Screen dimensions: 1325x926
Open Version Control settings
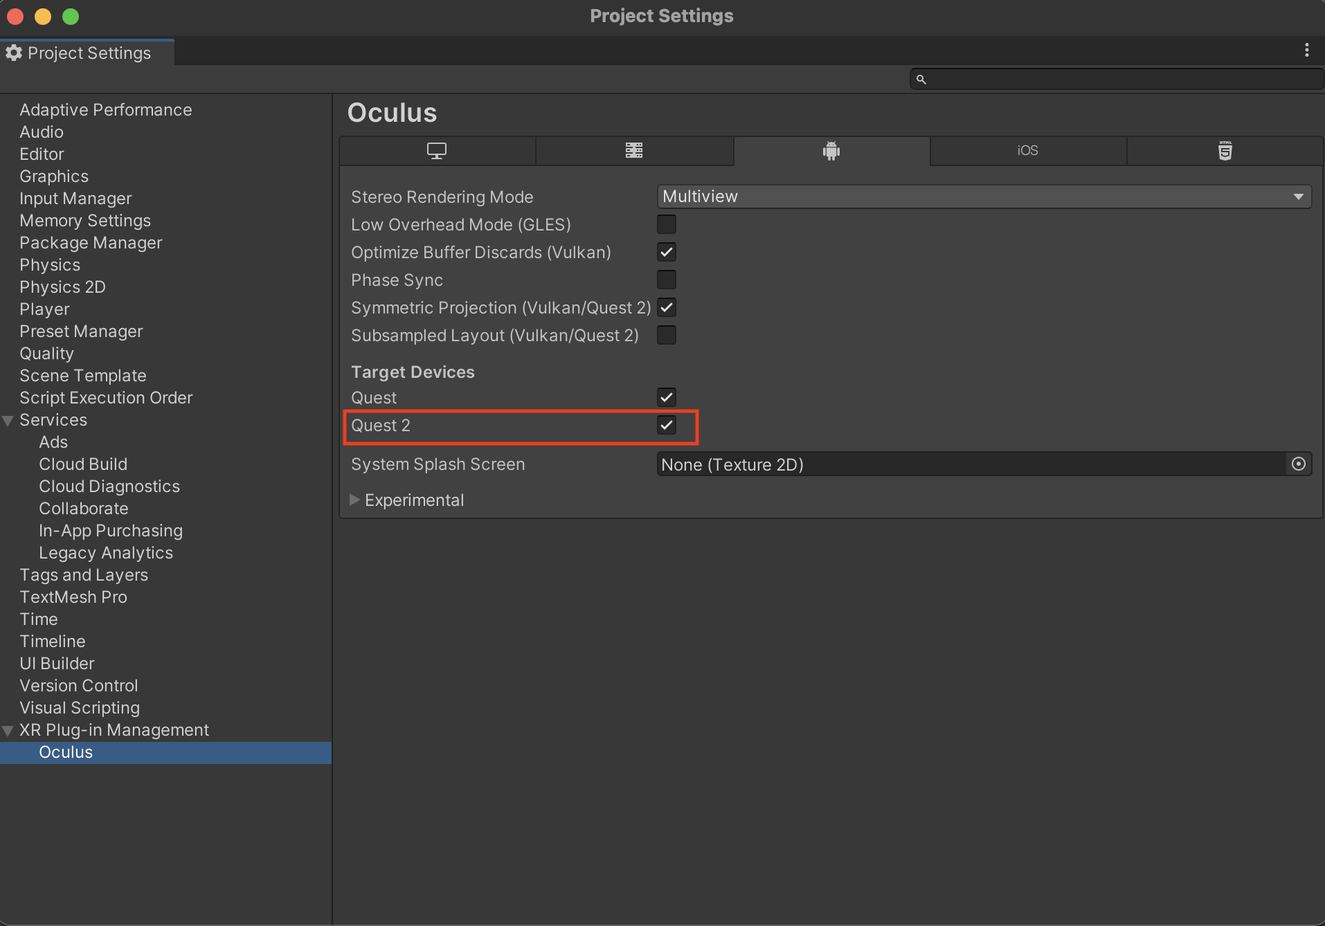coord(79,686)
